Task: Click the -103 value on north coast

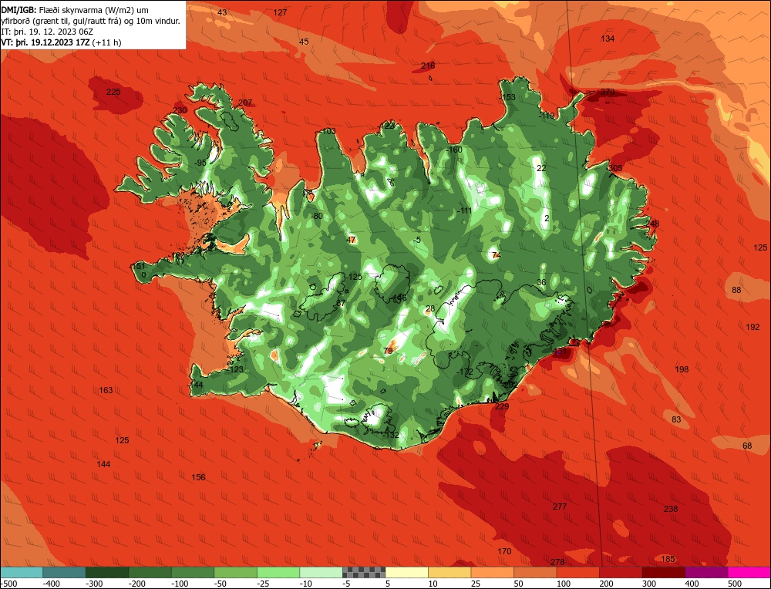Action: (x=328, y=131)
